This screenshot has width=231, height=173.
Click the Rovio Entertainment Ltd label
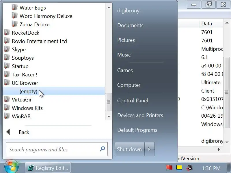[39, 41]
